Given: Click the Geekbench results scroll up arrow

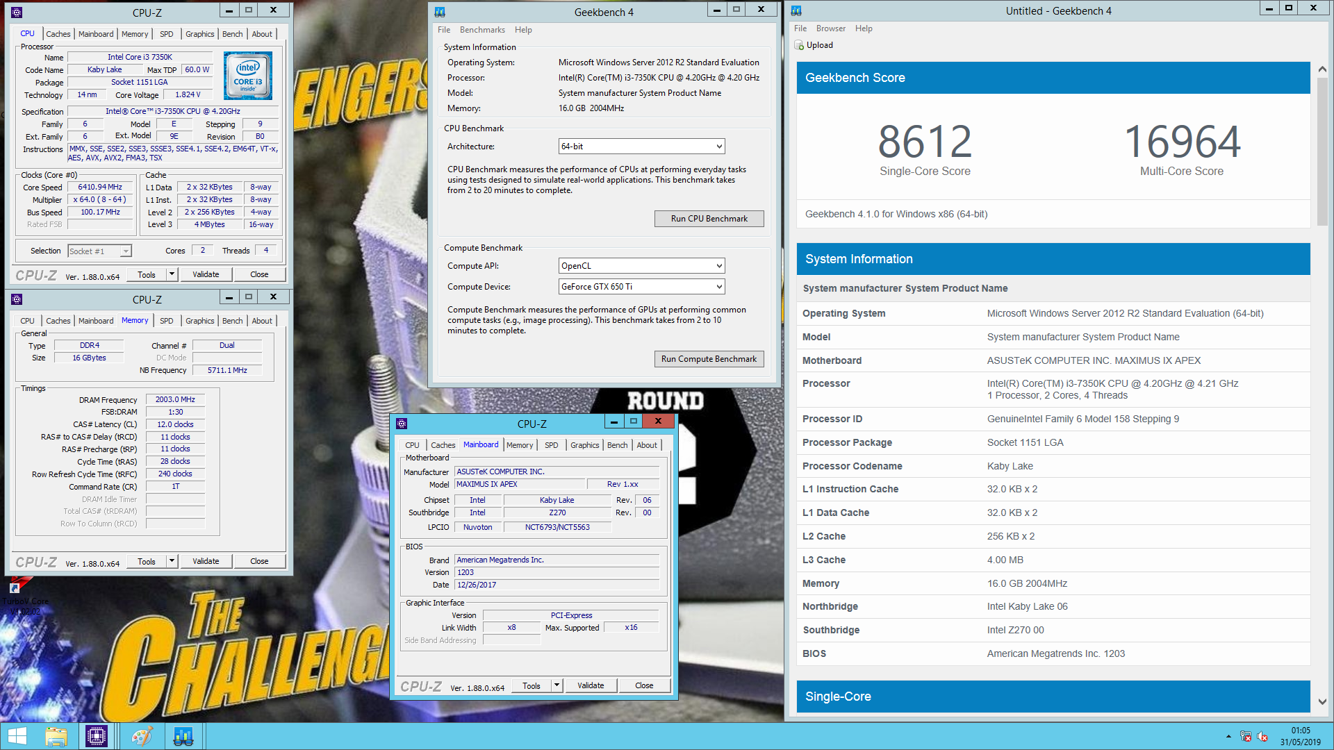Looking at the screenshot, I should (1322, 69).
